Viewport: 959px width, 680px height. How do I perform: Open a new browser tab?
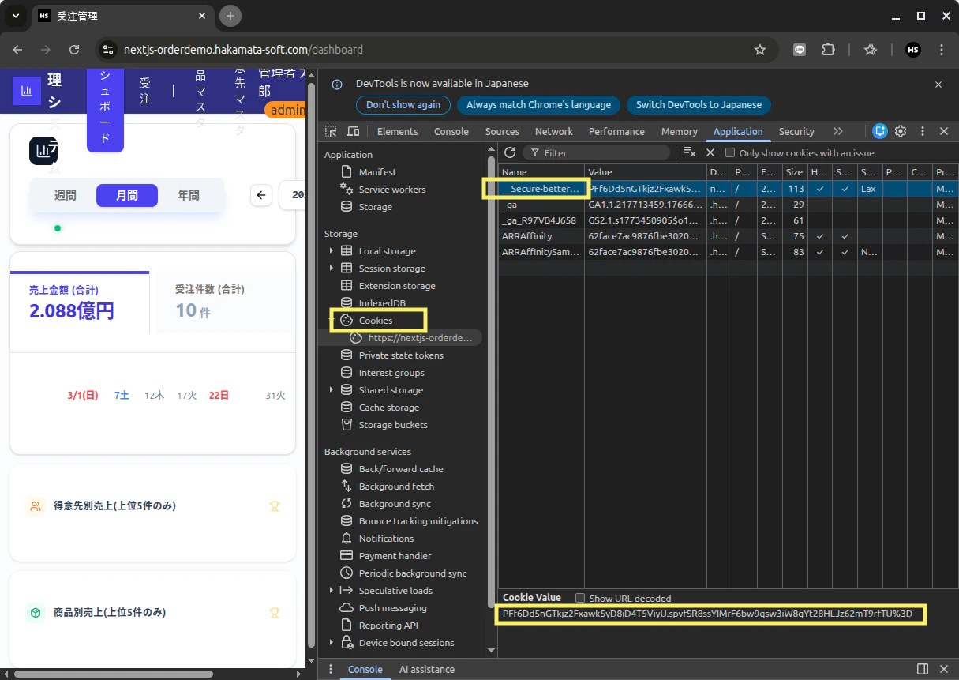pyautogui.click(x=230, y=16)
